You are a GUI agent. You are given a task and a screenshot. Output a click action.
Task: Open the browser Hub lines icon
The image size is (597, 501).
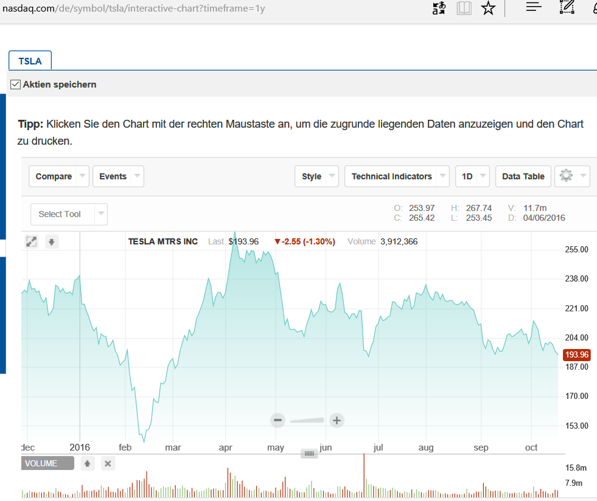pyautogui.click(x=534, y=7)
